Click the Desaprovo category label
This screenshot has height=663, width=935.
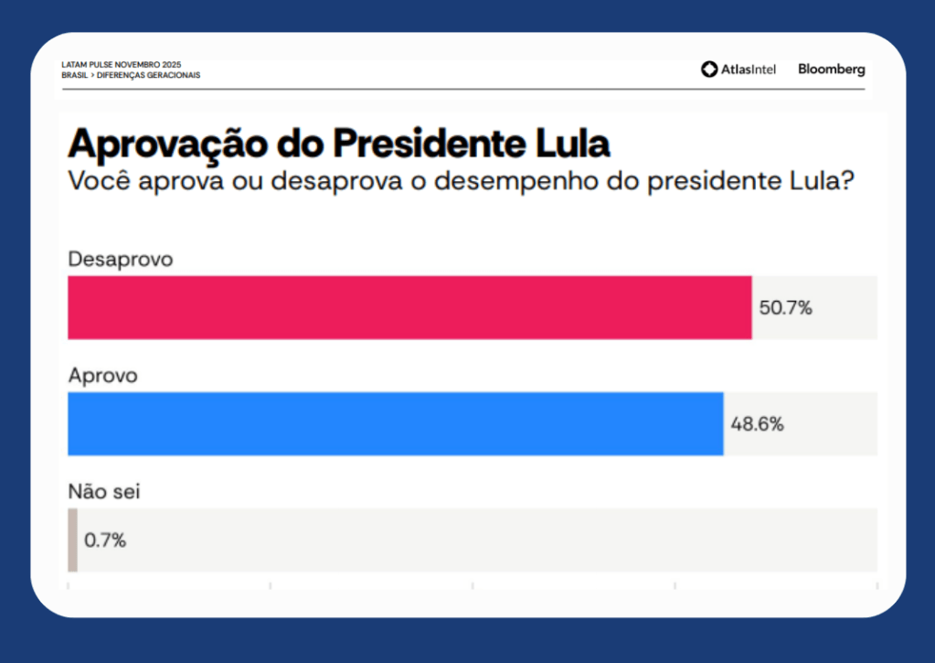tap(121, 260)
